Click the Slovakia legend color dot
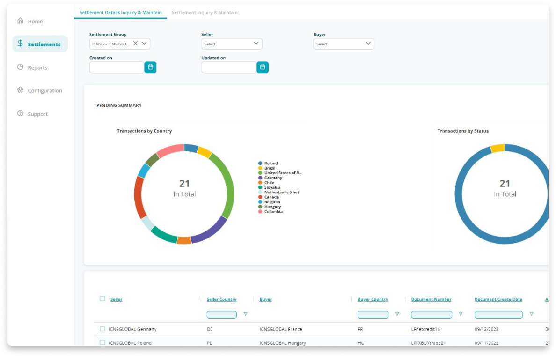 click(260, 187)
